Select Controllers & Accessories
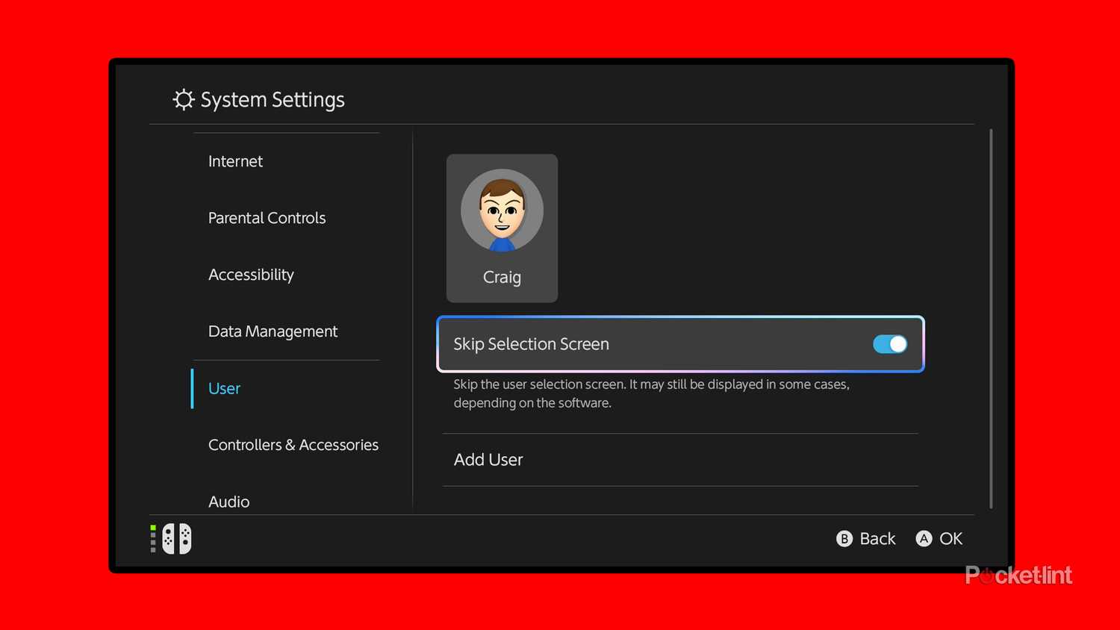The height and width of the screenshot is (630, 1120). tap(293, 444)
